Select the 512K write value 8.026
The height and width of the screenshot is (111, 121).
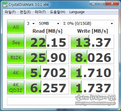coord(92,57)
